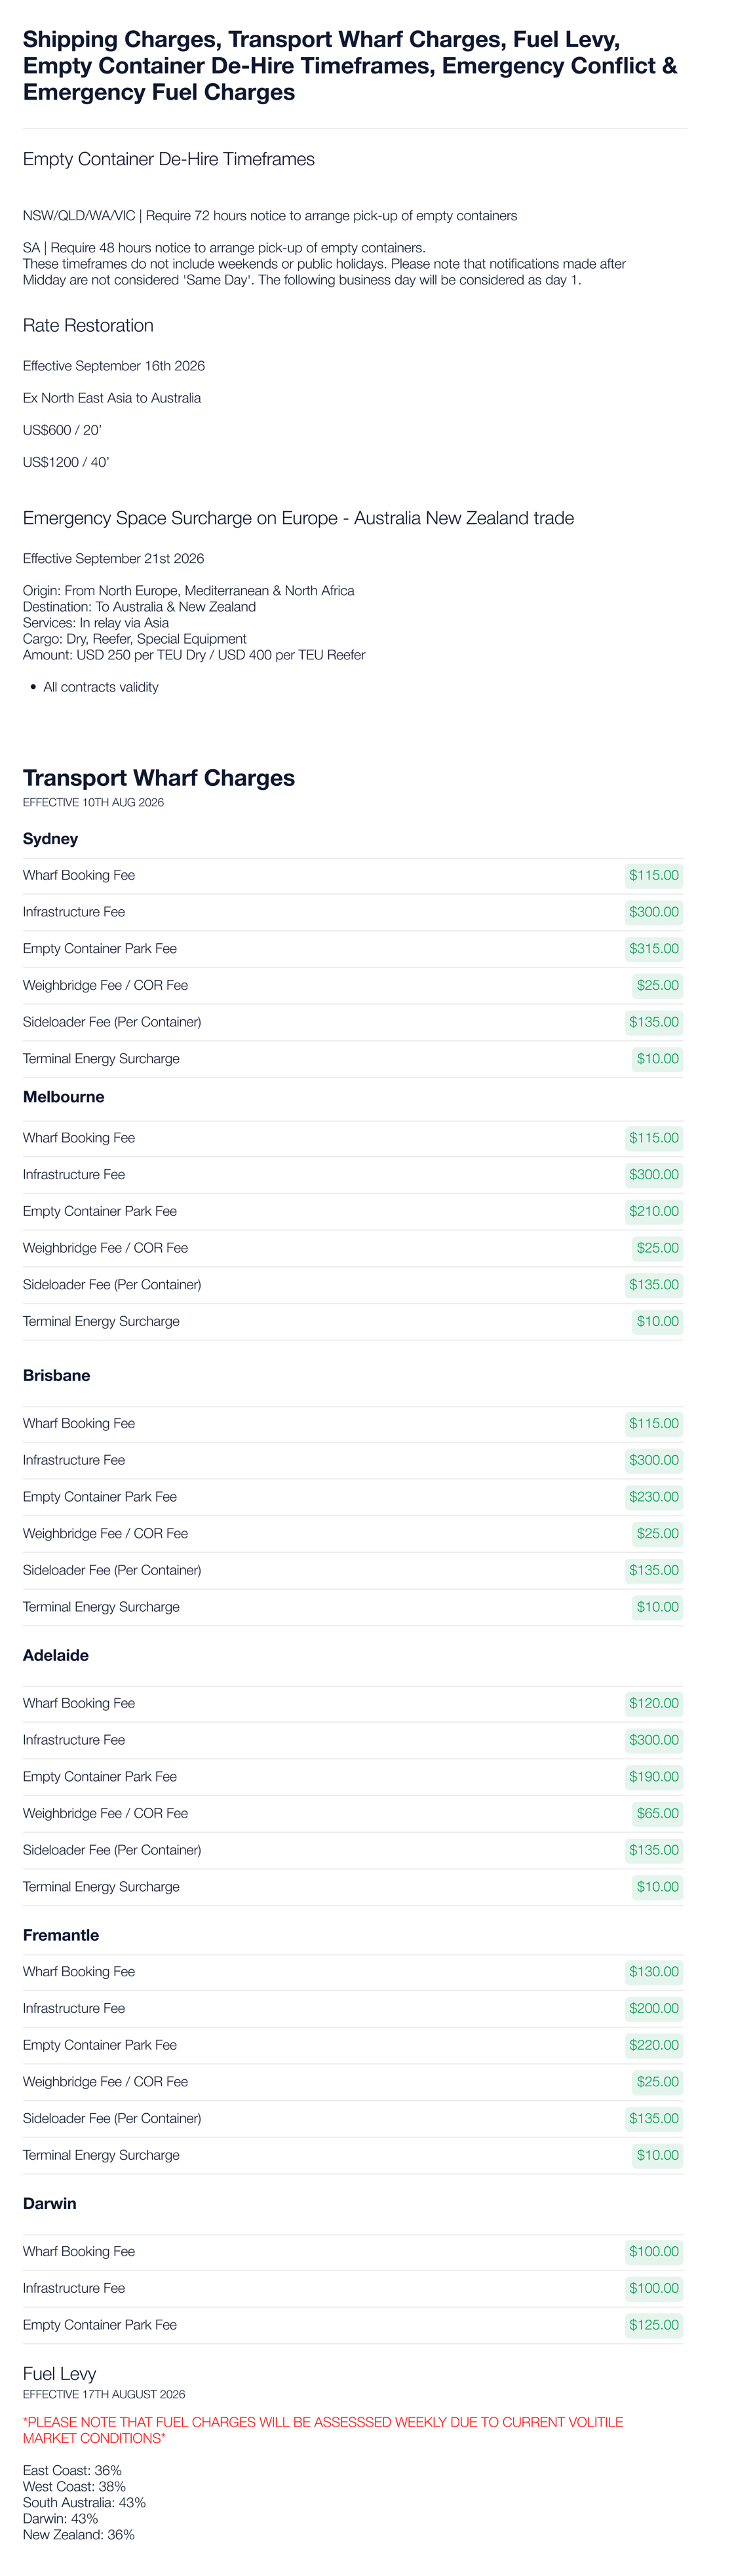This screenshot has width=734, height=2576.
Task: Click Adelaide Weighbridge Fee $65.00 badge
Action: click(657, 1813)
